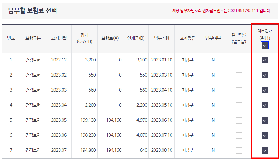Click due date 2023.08.10
The width and height of the screenshot is (280, 161).
tap(162, 150)
